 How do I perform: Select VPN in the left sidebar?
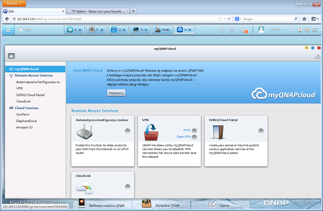point(19,88)
